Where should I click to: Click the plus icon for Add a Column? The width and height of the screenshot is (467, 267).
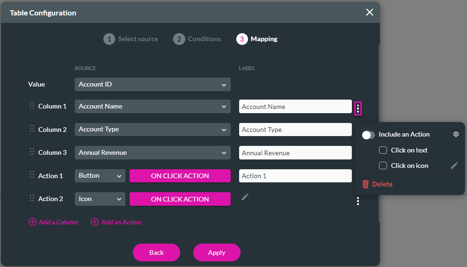(x=32, y=222)
